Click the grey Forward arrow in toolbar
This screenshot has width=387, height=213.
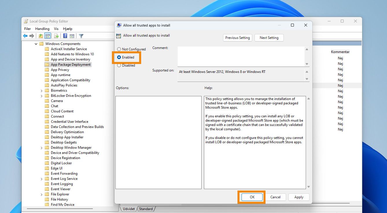pos(32,36)
